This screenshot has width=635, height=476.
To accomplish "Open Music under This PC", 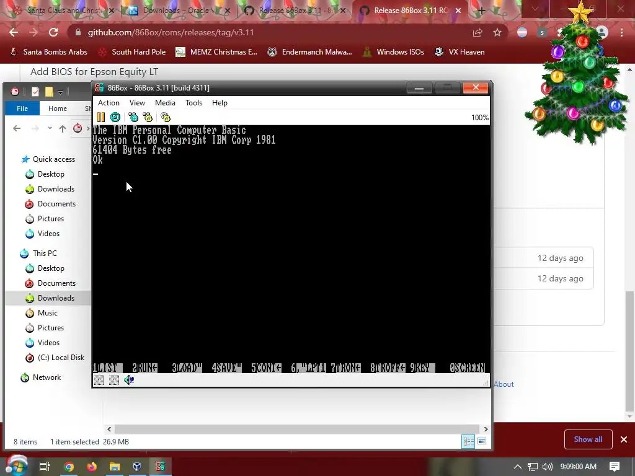I will coord(42,313).
